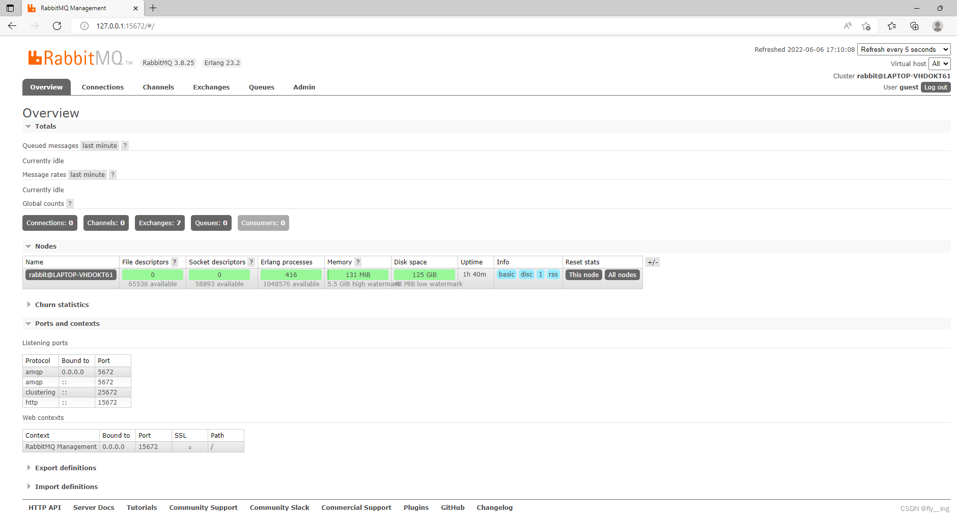The width and height of the screenshot is (957, 517).
Task: Click the Queues: 0 count button
Action: point(211,223)
